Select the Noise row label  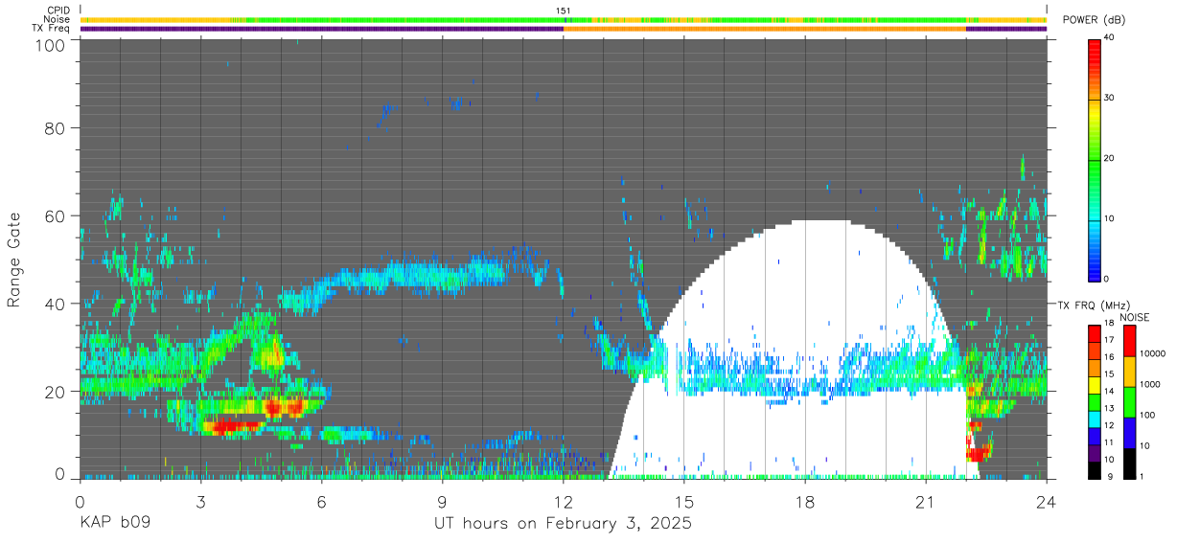click(x=57, y=19)
